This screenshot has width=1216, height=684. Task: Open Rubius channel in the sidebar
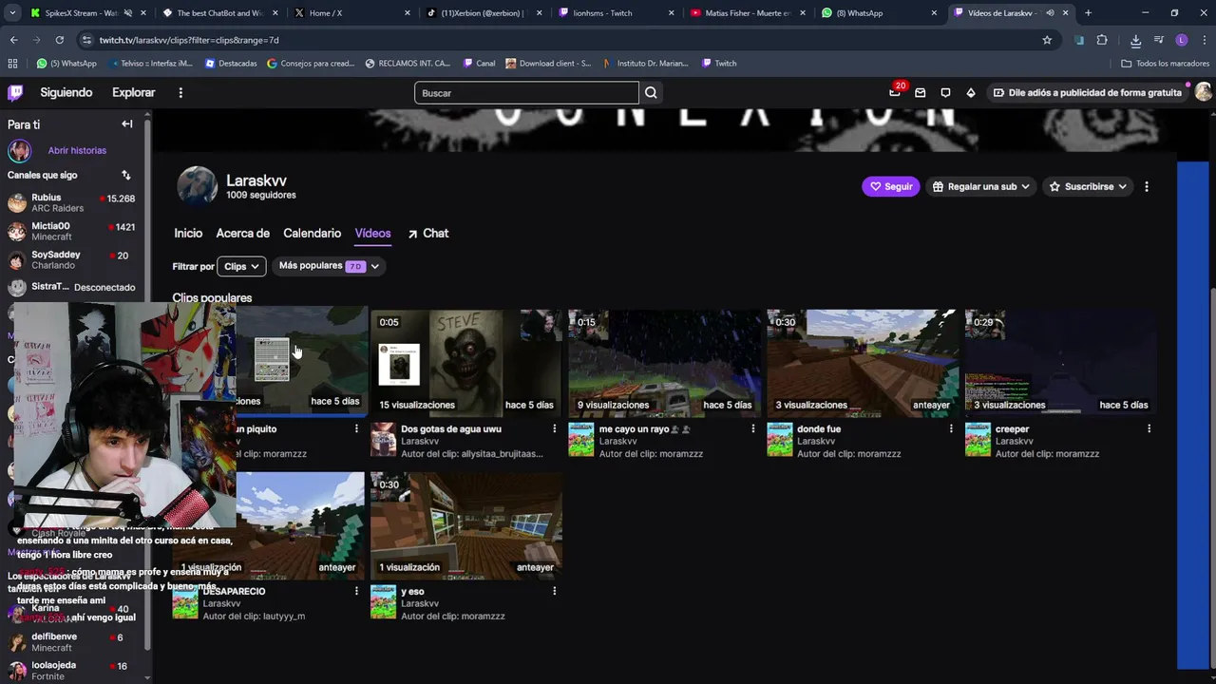pos(71,202)
